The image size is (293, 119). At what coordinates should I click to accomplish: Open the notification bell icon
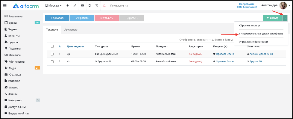(104, 6)
